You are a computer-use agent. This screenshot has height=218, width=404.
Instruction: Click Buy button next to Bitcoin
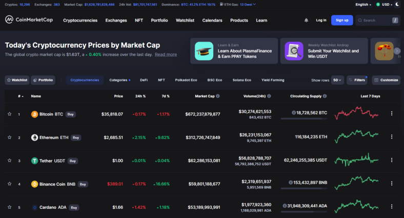(70, 114)
